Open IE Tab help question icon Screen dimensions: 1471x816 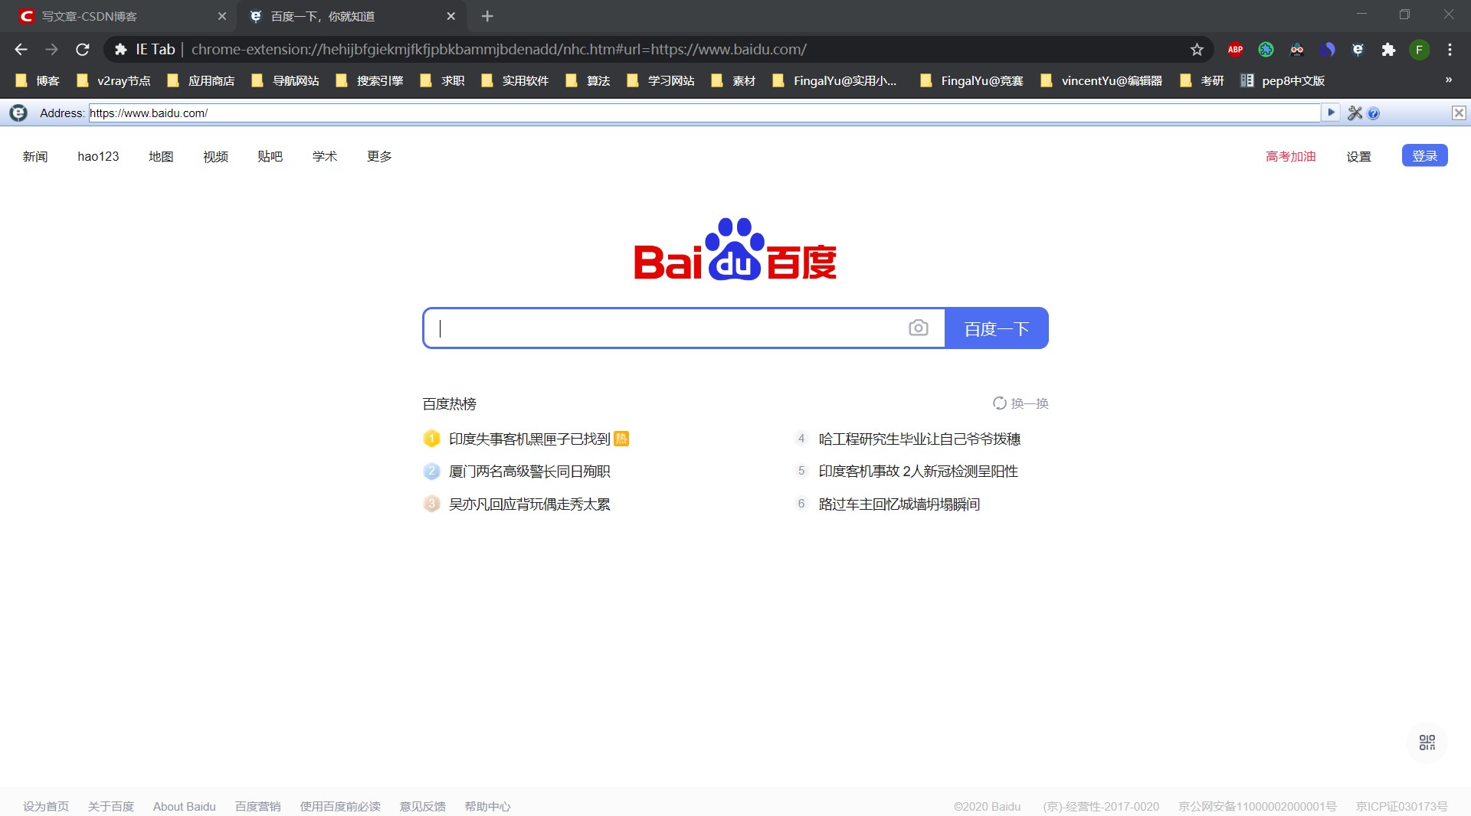coord(1373,113)
